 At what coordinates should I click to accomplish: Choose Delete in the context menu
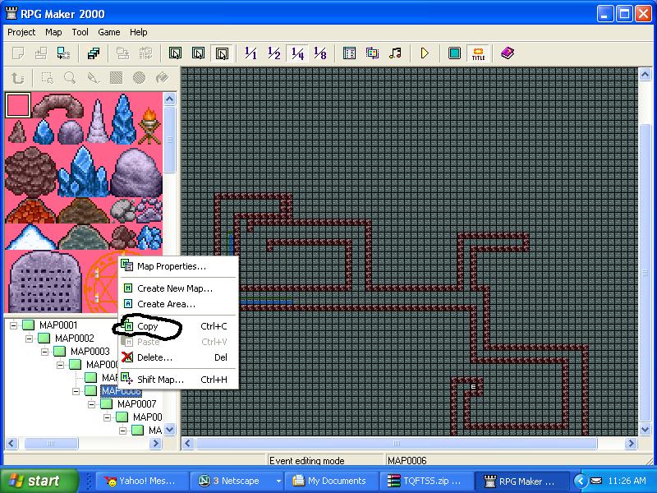coord(178,357)
